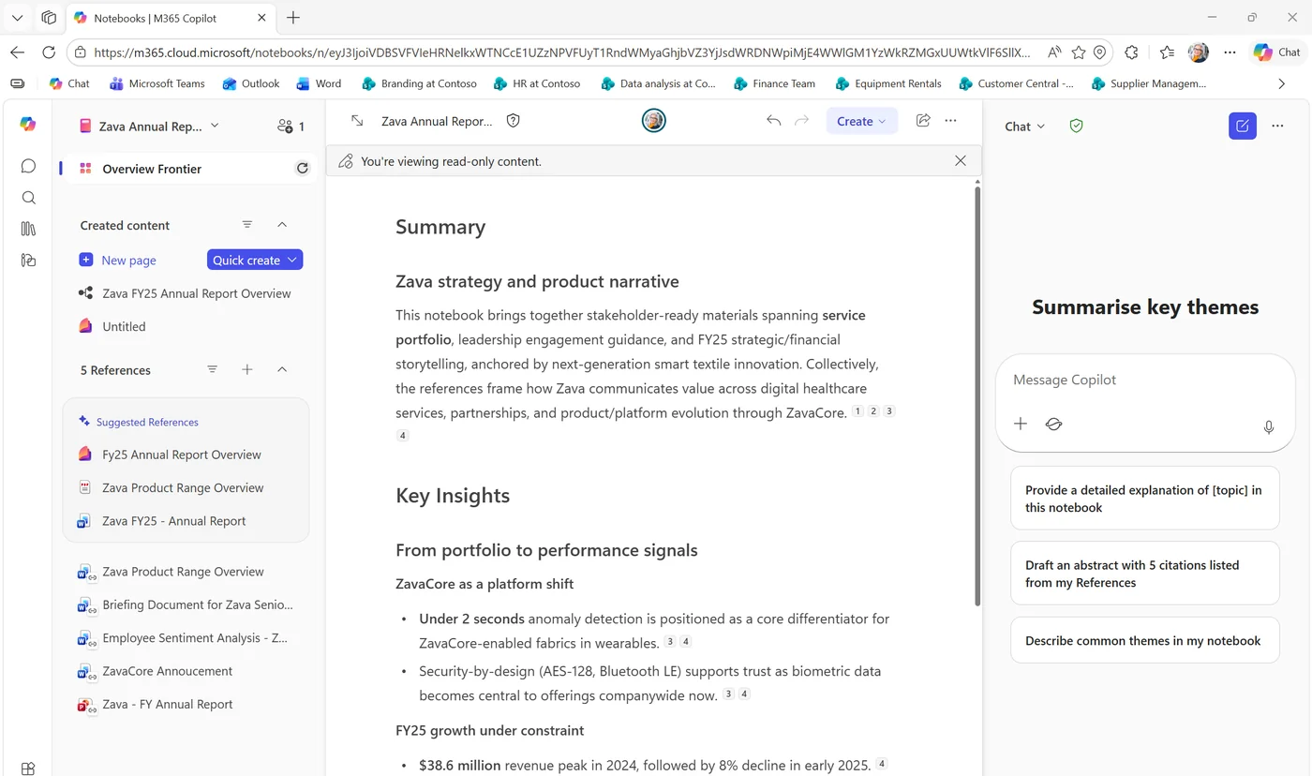Open the Quick create dropdown
The image size is (1312, 776).
point(255,260)
